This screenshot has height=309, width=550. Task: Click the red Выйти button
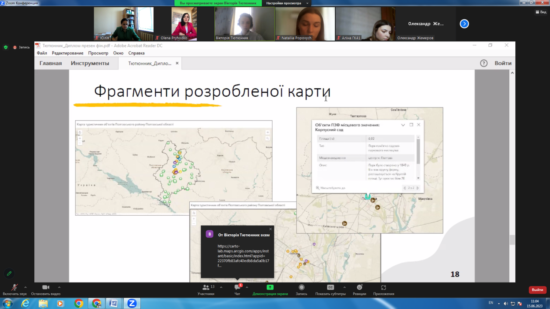coord(537,290)
